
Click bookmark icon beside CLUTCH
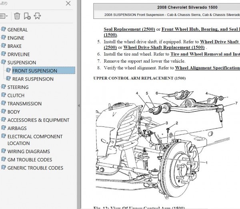3,95
